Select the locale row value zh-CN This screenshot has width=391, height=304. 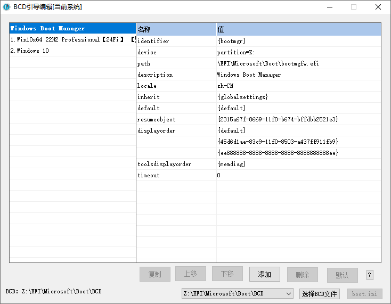pyautogui.click(x=225, y=86)
